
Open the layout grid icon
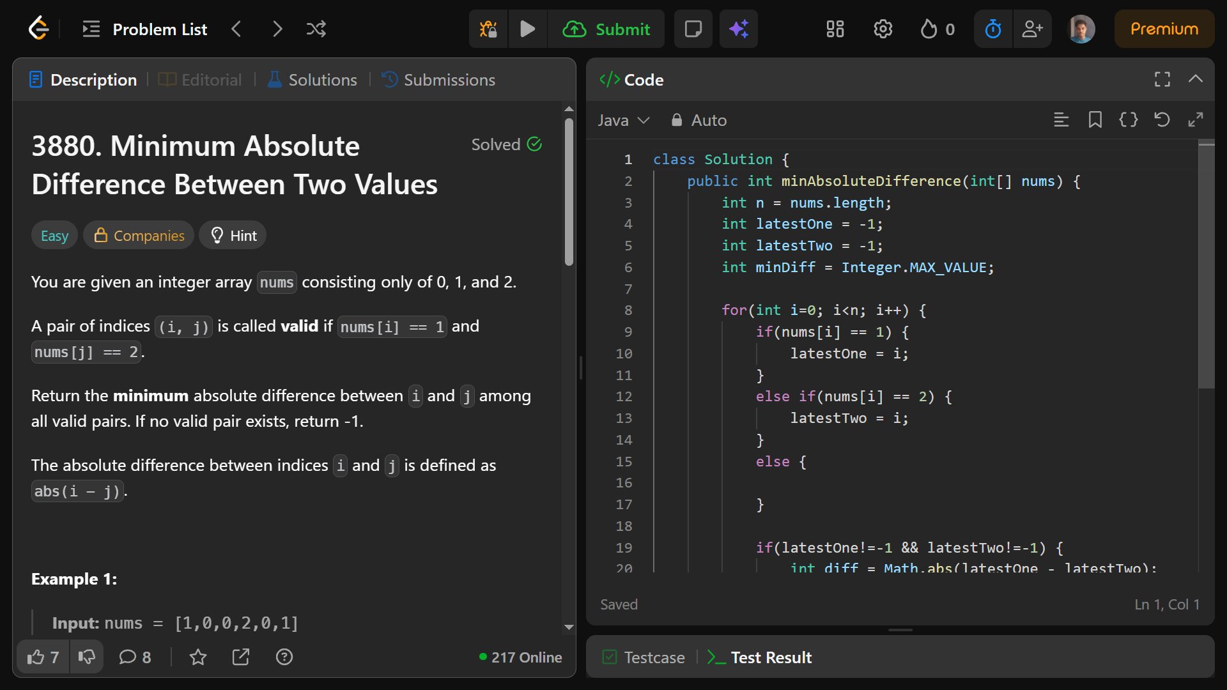click(835, 29)
